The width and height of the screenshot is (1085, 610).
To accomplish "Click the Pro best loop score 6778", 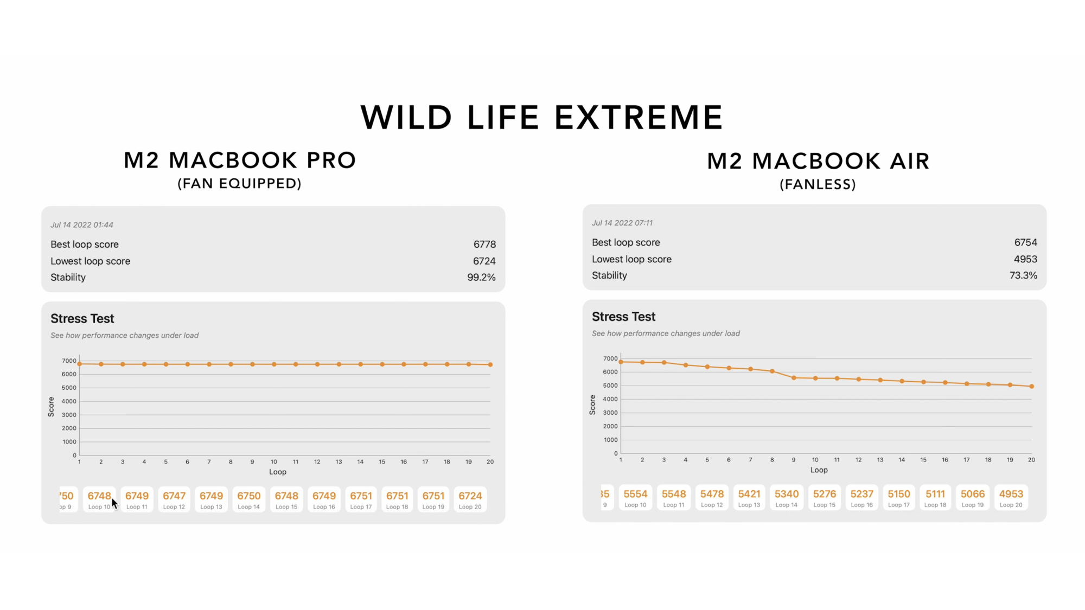I will click(484, 245).
